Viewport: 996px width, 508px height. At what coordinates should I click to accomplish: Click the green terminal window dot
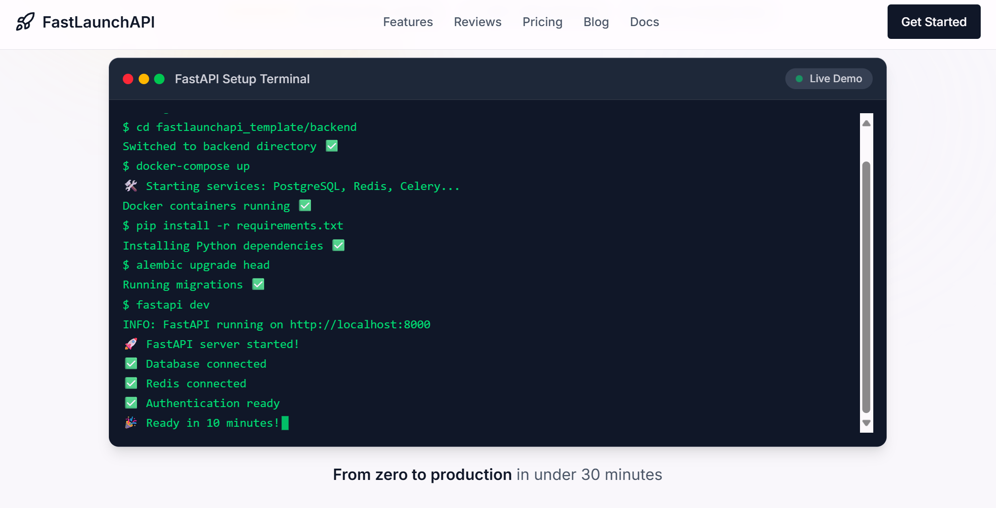(x=159, y=79)
